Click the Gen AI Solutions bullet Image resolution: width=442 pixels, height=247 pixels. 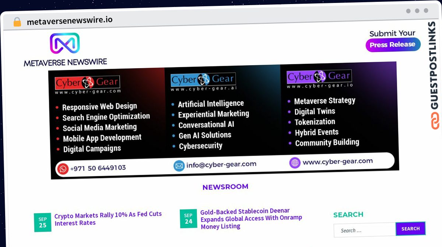coord(205,135)
